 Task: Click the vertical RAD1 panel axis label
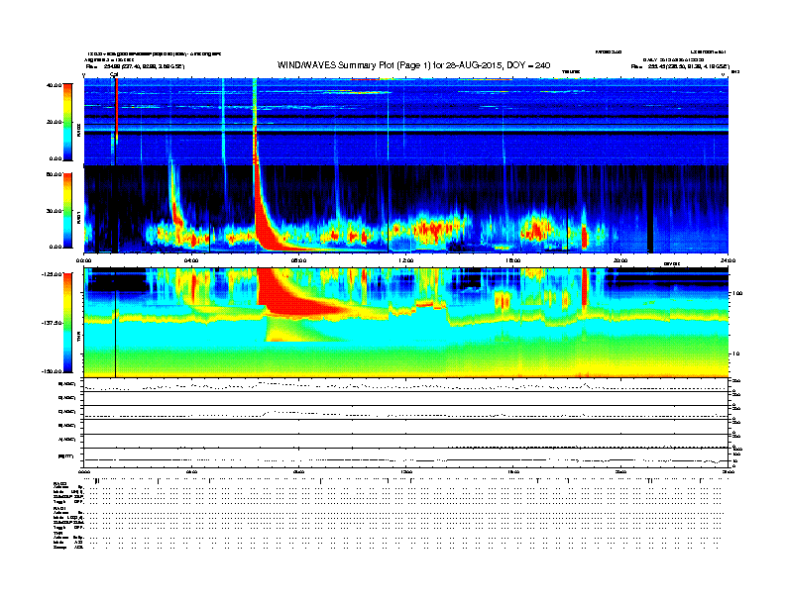[78, 218]
